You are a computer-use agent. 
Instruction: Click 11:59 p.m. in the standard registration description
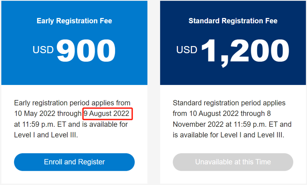pyautogui.click(x=250, y=124)
